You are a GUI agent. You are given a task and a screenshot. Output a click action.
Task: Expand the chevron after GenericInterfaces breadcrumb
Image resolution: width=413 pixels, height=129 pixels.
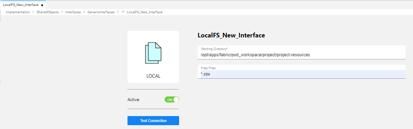pyautogui.click(x=118, y=12)
